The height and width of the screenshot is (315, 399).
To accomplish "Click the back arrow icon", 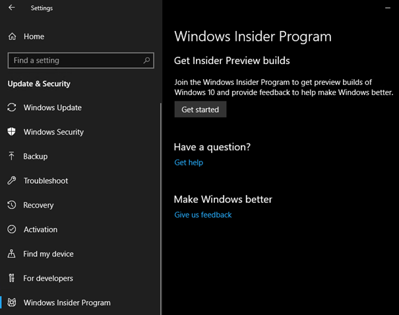I will pyautogui.click(x=11, y=8).
